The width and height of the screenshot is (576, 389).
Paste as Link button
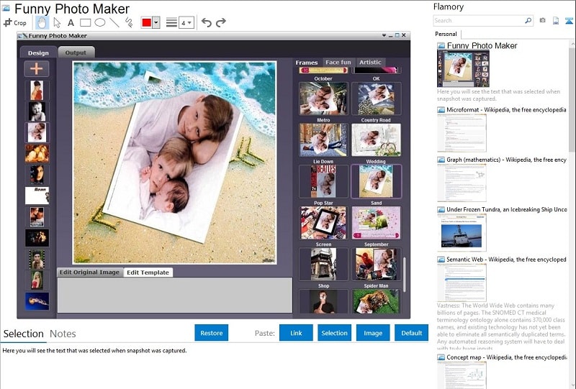(x=296, y=333)
